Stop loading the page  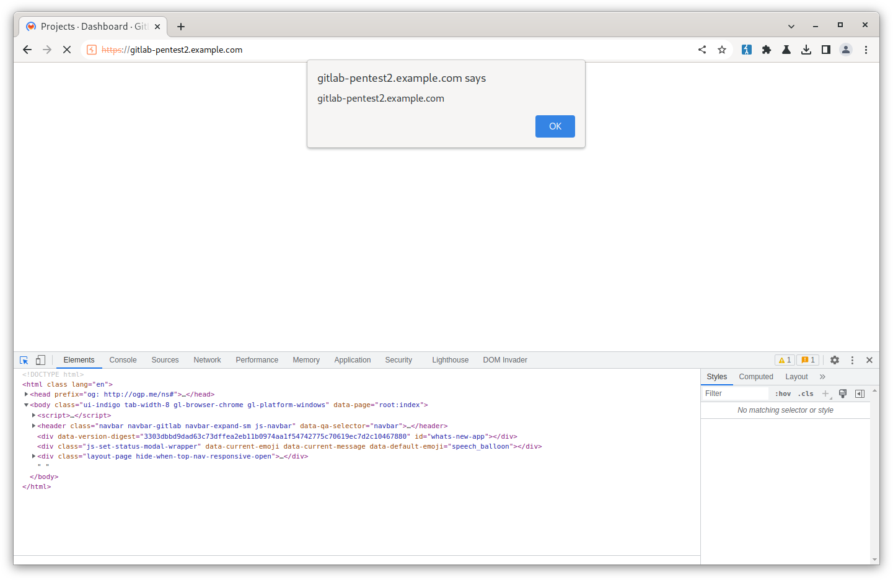67,50
